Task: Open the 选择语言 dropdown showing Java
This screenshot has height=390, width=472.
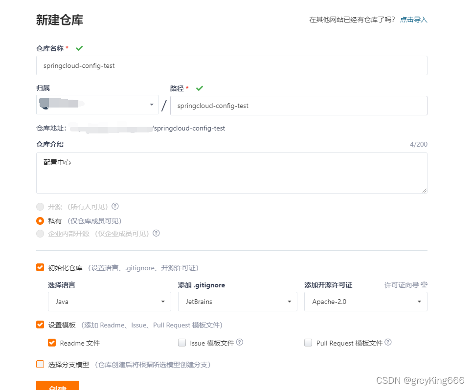Action: [x=110, y=301]
